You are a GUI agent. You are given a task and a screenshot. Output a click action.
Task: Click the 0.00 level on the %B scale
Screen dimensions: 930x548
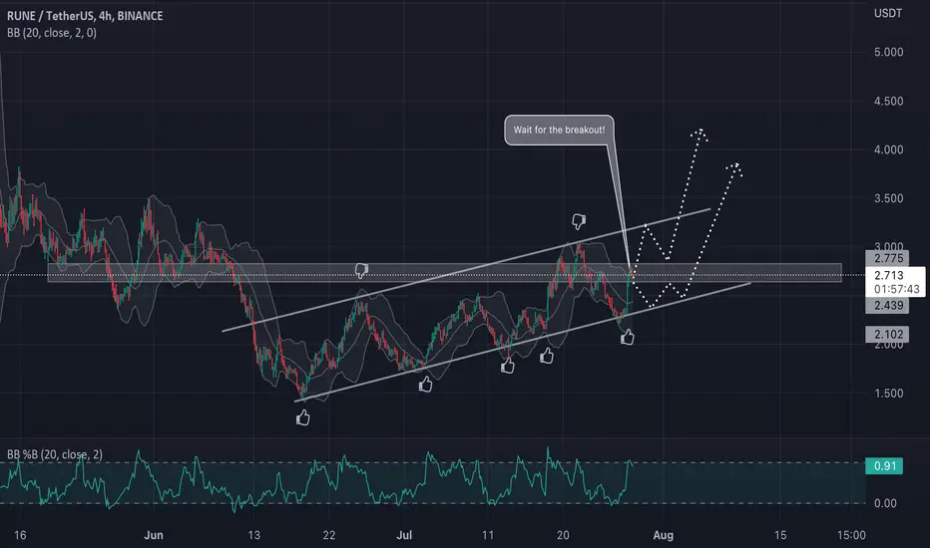885,503
